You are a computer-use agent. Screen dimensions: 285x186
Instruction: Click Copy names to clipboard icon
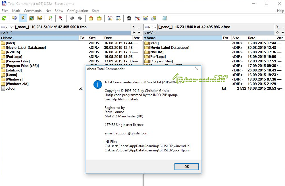[x=154, y=18]
